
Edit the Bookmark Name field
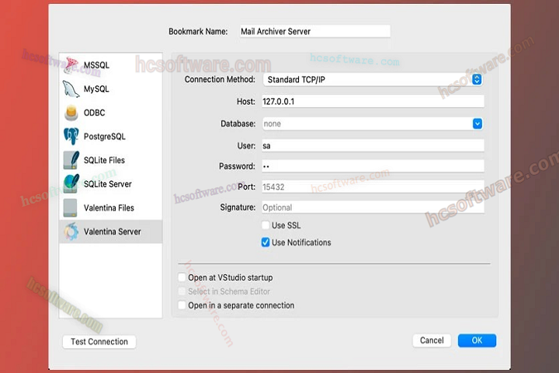click(315, 31)
